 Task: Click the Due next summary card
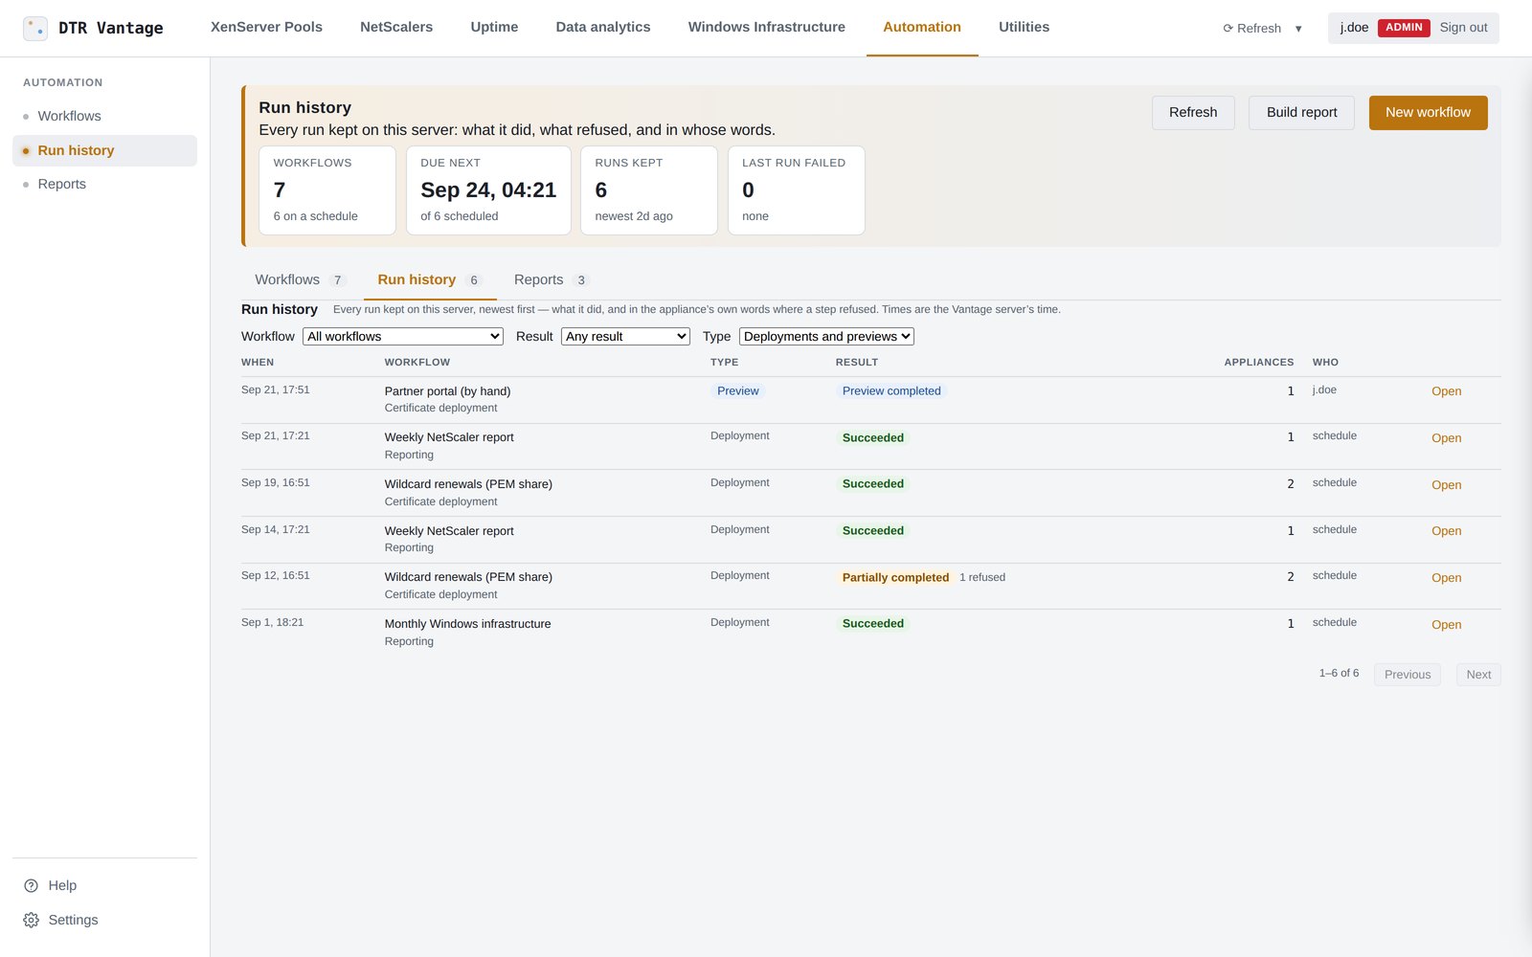pos(488,190)
